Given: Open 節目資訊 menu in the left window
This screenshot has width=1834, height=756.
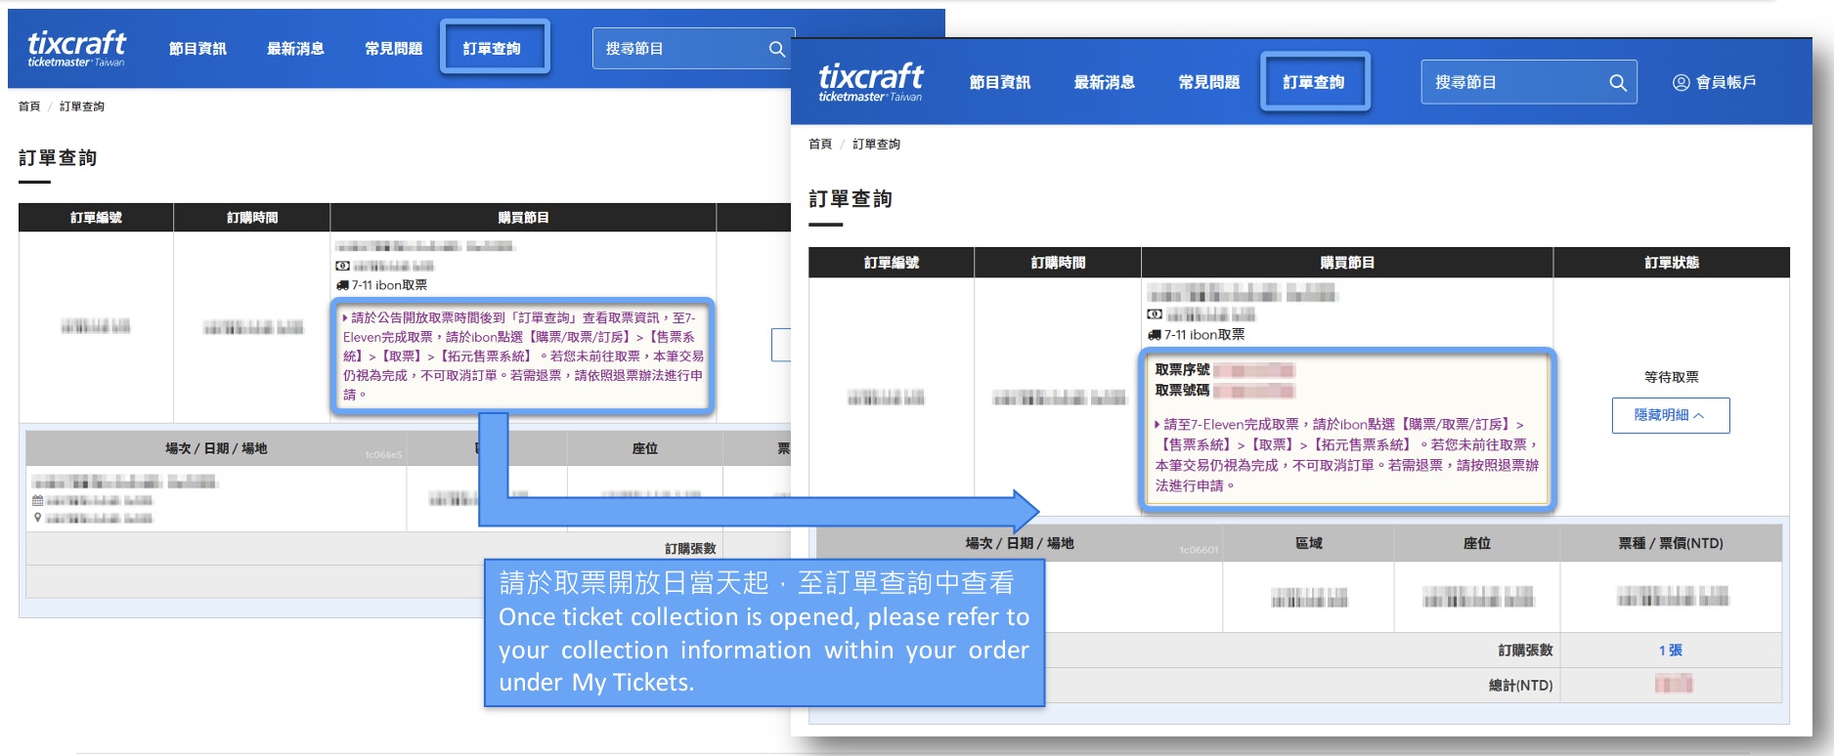Looking at the screenshot, I should coord(197,49).
